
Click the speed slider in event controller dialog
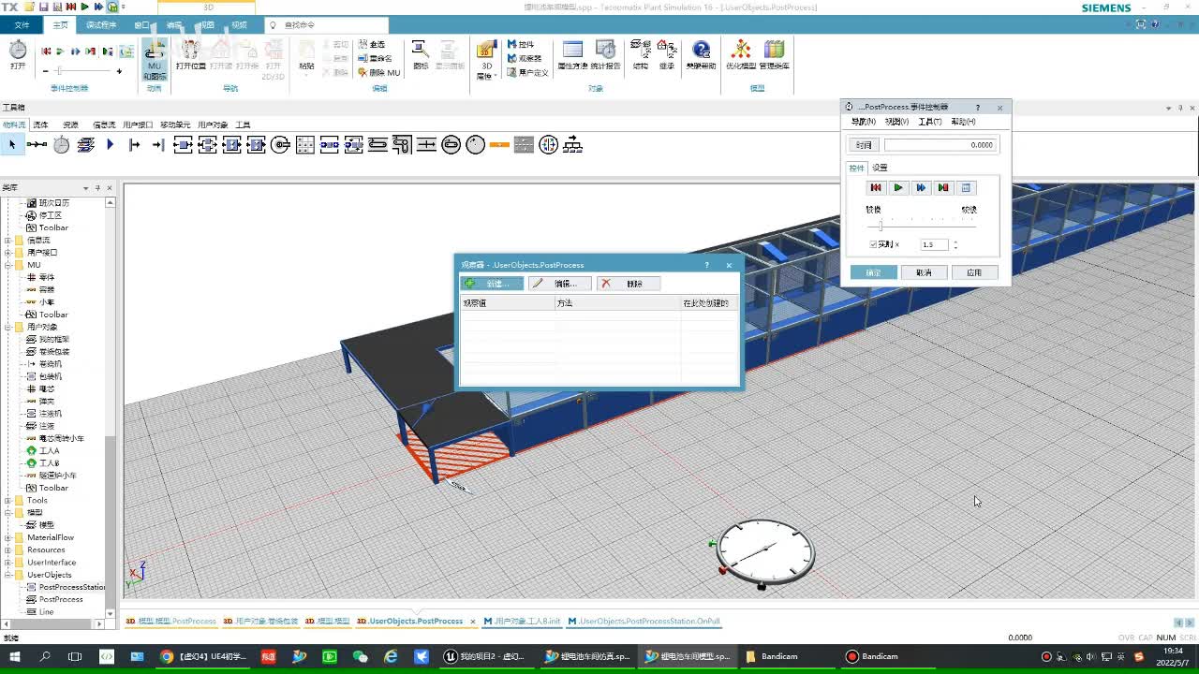coord(881,226)
